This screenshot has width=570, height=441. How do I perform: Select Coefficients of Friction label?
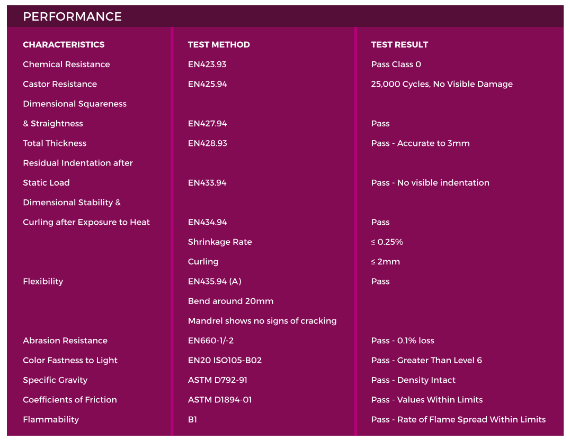coord(70,400)
